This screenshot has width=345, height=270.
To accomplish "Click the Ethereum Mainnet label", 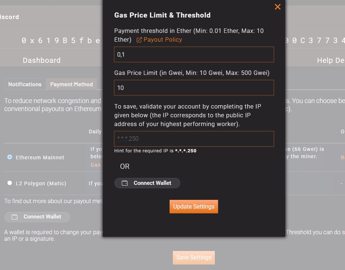I will click(40, 157).
